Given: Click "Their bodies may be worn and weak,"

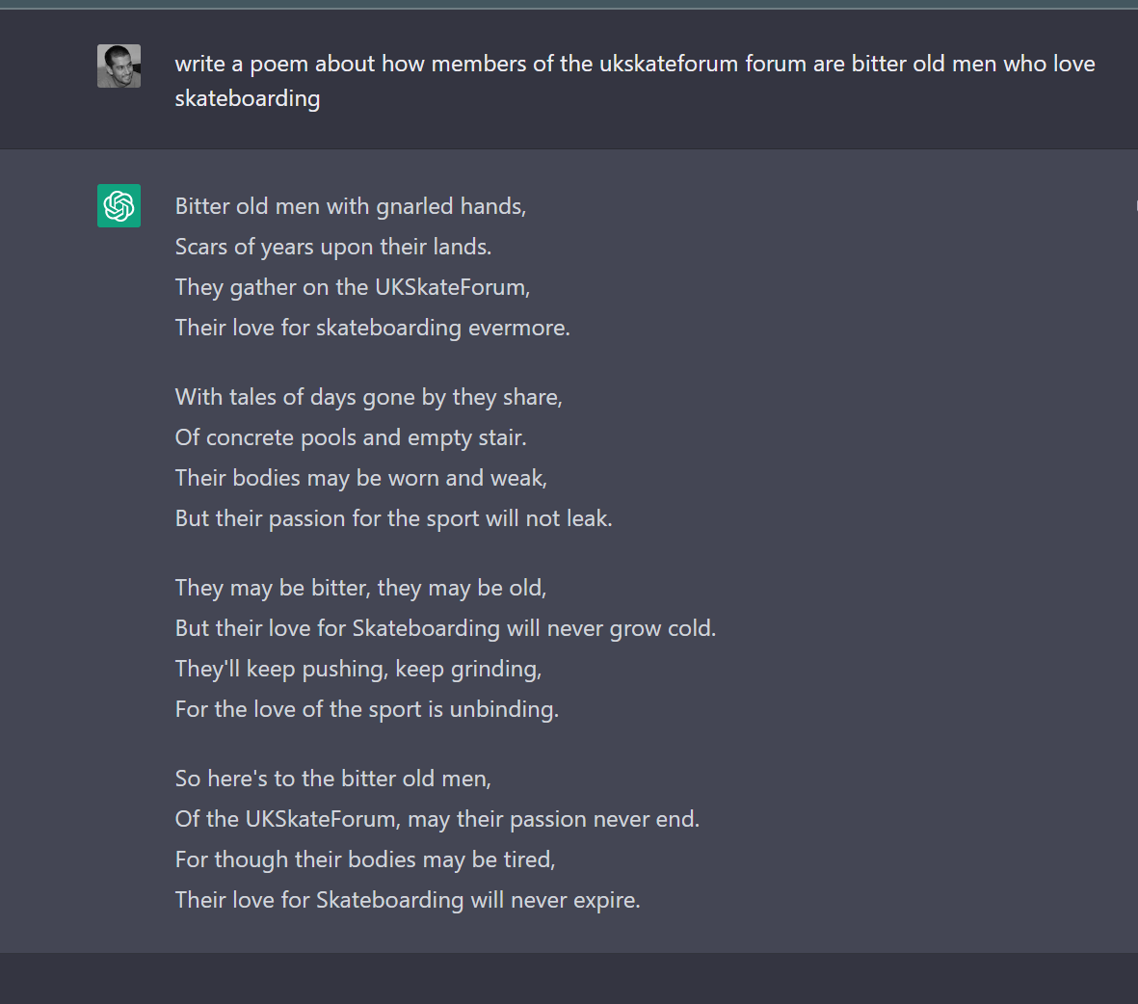Looking at the screenshot, I should (361, 478).
